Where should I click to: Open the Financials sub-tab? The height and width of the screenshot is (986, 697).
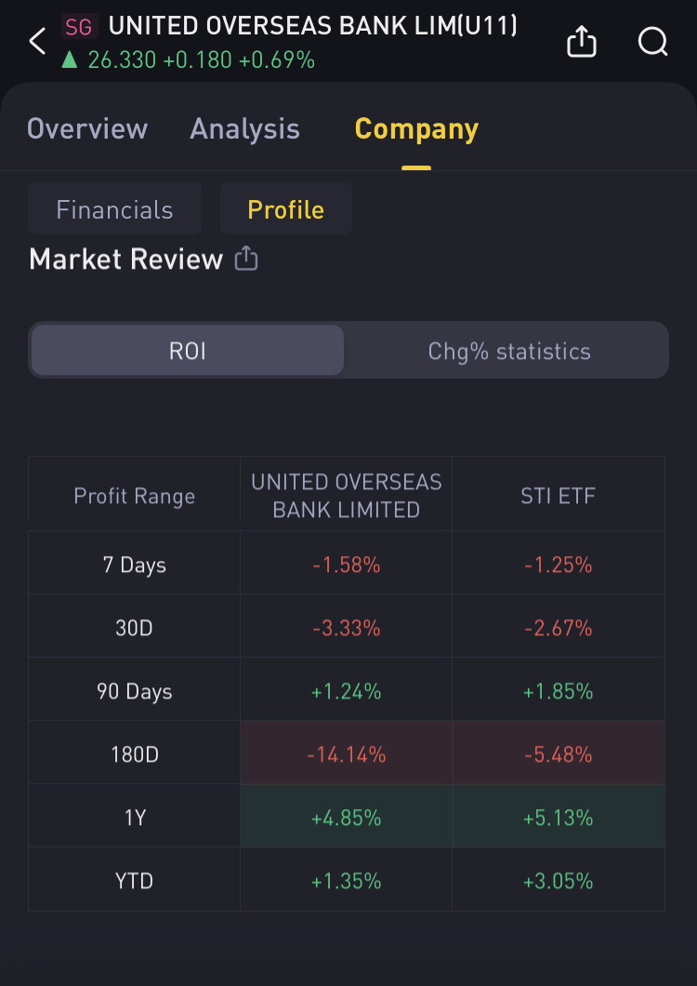pos(114,209)
